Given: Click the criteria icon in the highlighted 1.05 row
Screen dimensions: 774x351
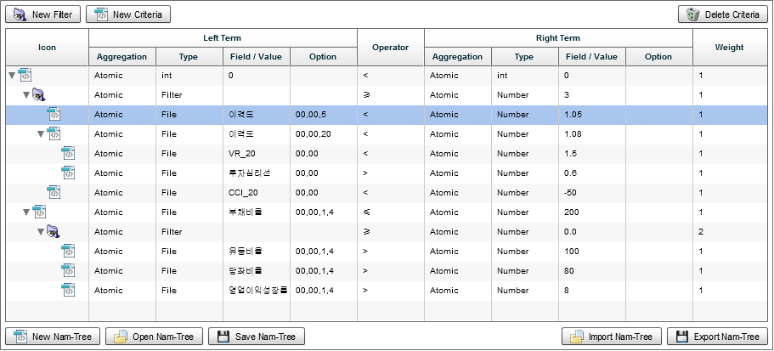Looking at the screenshot, I should 54,114.
